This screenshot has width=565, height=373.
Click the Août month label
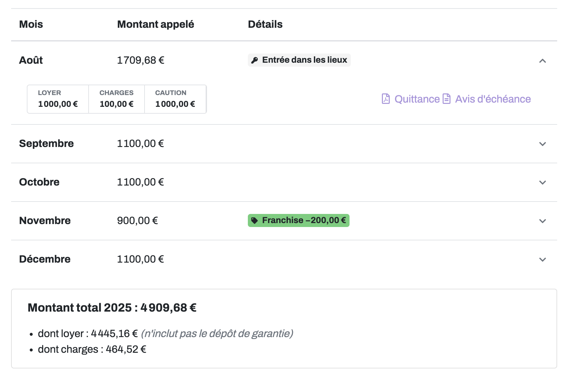click(x=31, y=60)
